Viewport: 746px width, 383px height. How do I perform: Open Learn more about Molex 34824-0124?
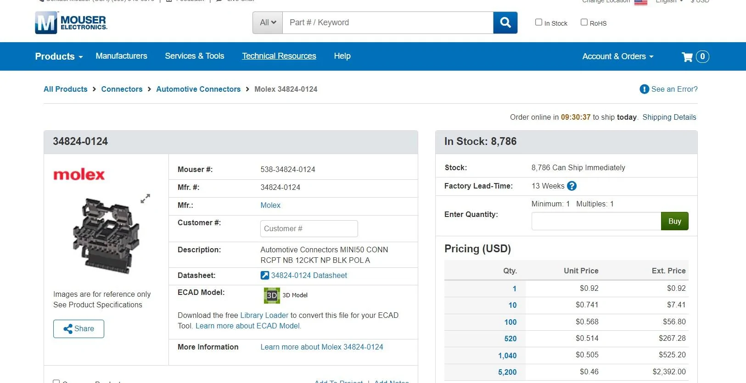click(322, 347)
